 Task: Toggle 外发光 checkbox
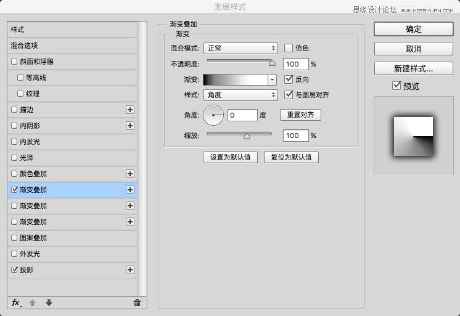[14, 254]
